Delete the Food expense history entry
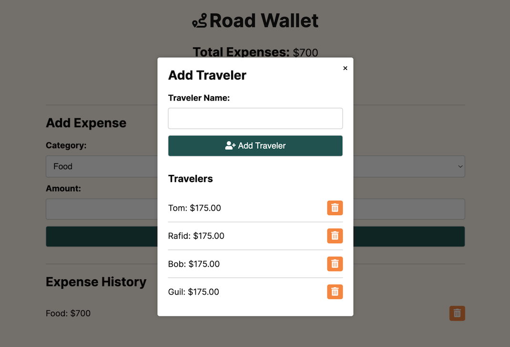 [457, 313]
